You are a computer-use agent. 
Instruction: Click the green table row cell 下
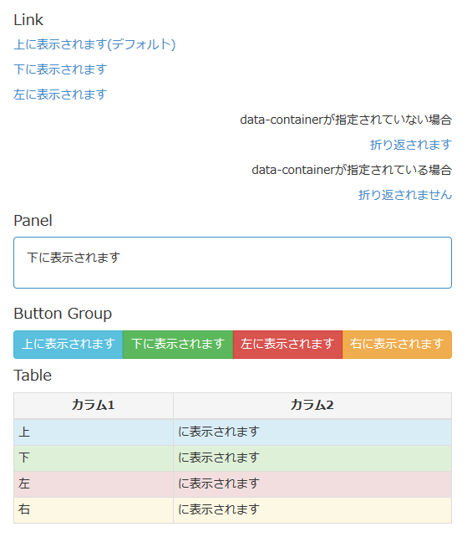tap(94, 458)
